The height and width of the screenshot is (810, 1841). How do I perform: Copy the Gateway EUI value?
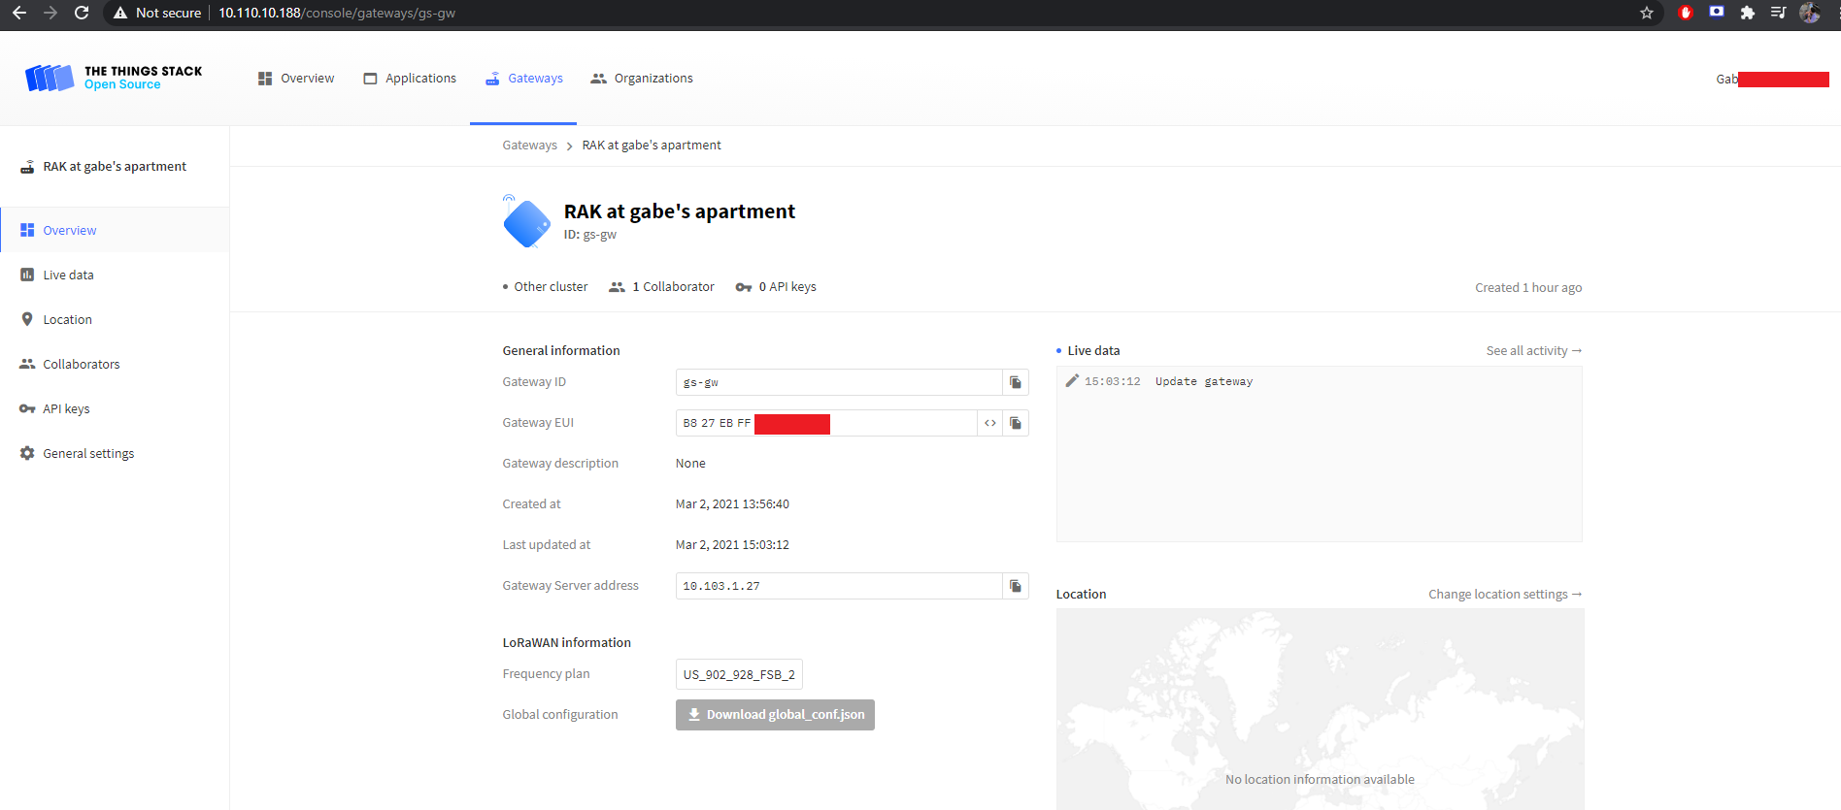pyautogui.click(x=1016, y=423)
